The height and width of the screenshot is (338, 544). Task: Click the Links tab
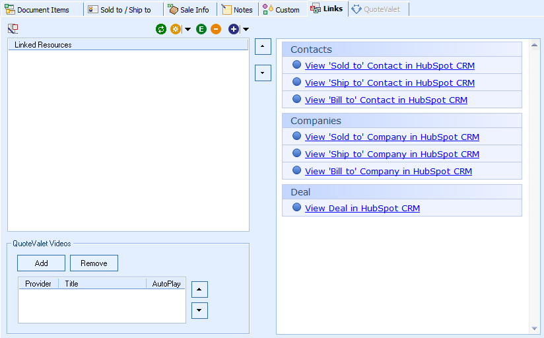coord(327,9)
